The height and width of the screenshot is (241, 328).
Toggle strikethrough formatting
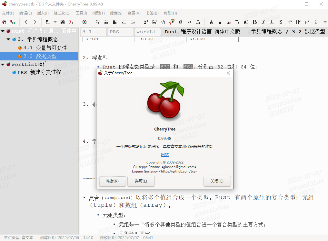click(281, 22)
